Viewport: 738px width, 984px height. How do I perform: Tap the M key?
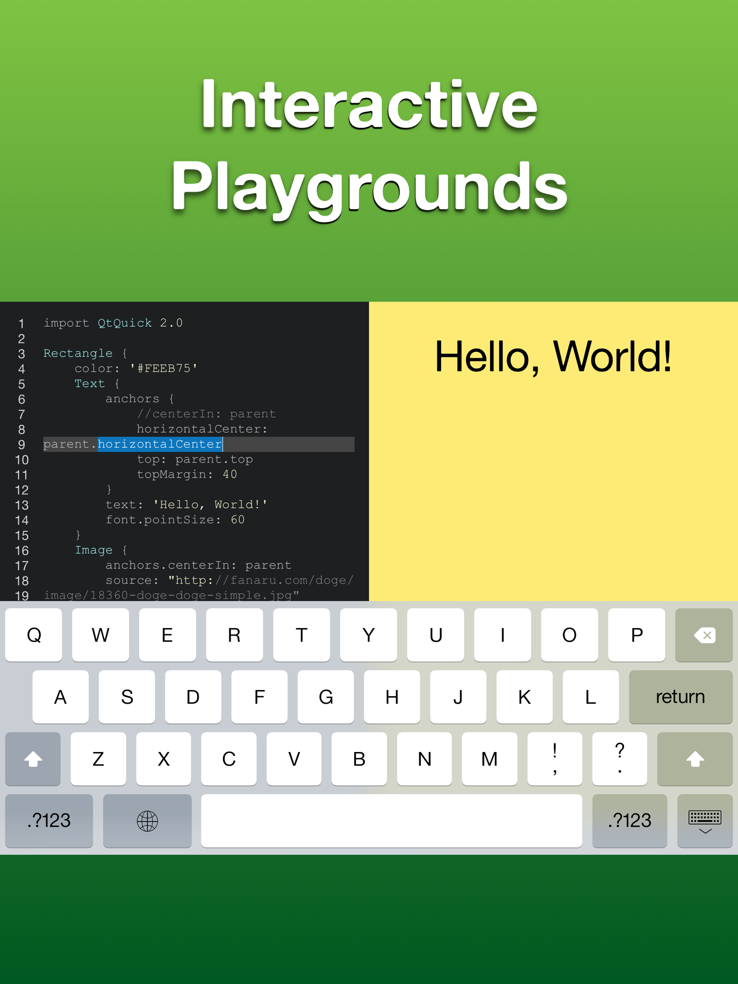pos(490,759)
